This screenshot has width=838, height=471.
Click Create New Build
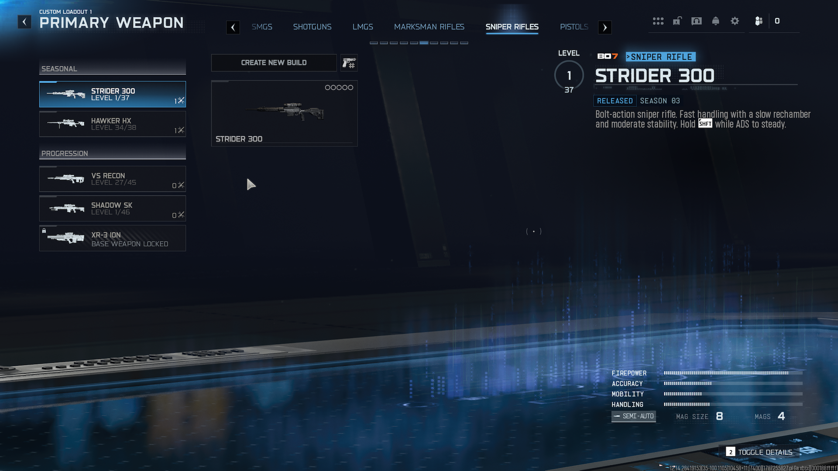click(274, 63)
